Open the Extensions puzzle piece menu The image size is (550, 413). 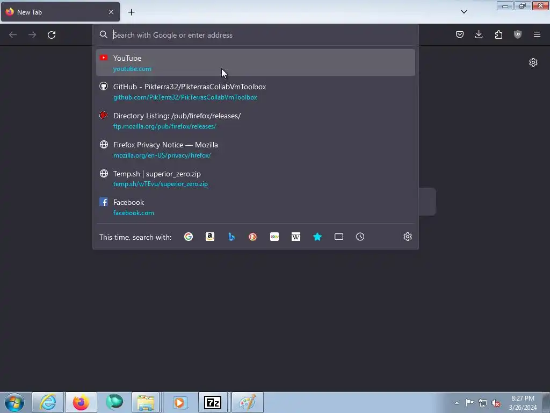pos(498,34)
